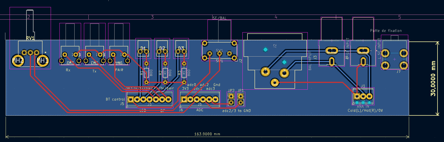This screenshot has width=444, height=142.
Task: Click the 'Cold(L)/Hot(R)/0V' silkscreen label
Action: tap(365, 110)
